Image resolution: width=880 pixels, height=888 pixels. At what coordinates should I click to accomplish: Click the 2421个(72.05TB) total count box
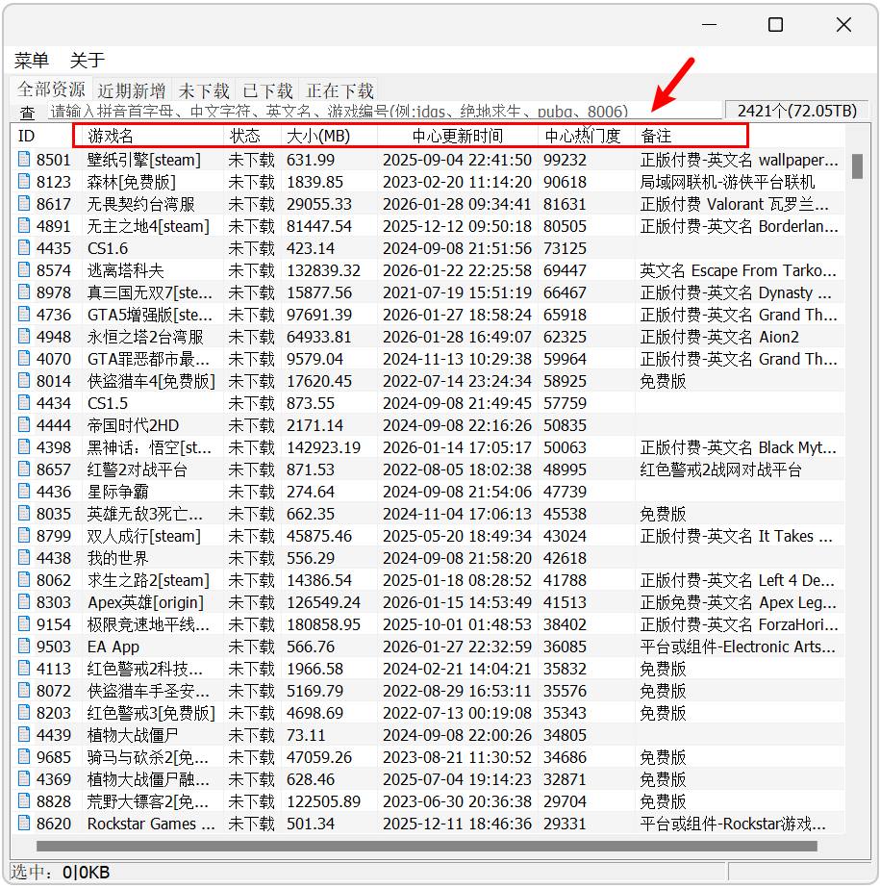click(797, 111)
